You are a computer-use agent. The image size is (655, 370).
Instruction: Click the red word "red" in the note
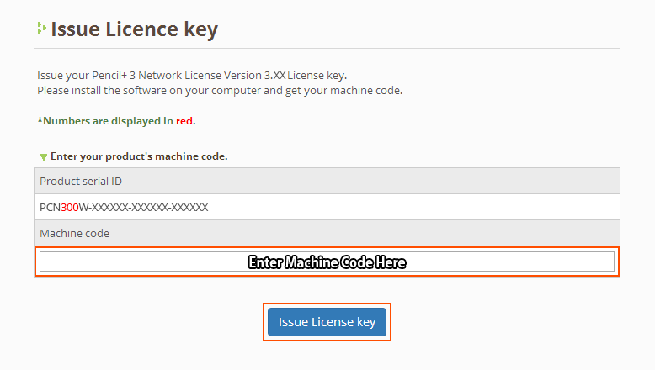pyautogui.click(x=184, y=121)
